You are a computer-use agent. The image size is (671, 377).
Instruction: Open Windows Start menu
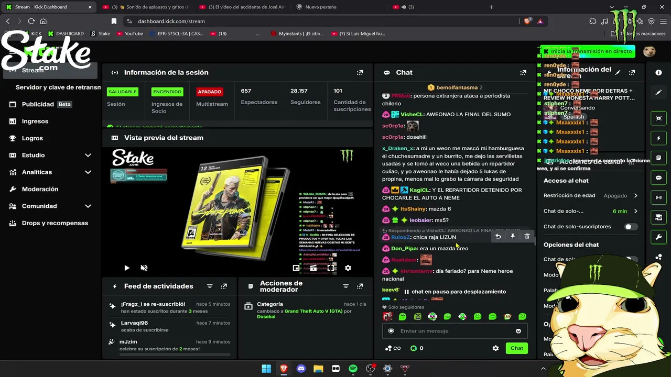266,369
